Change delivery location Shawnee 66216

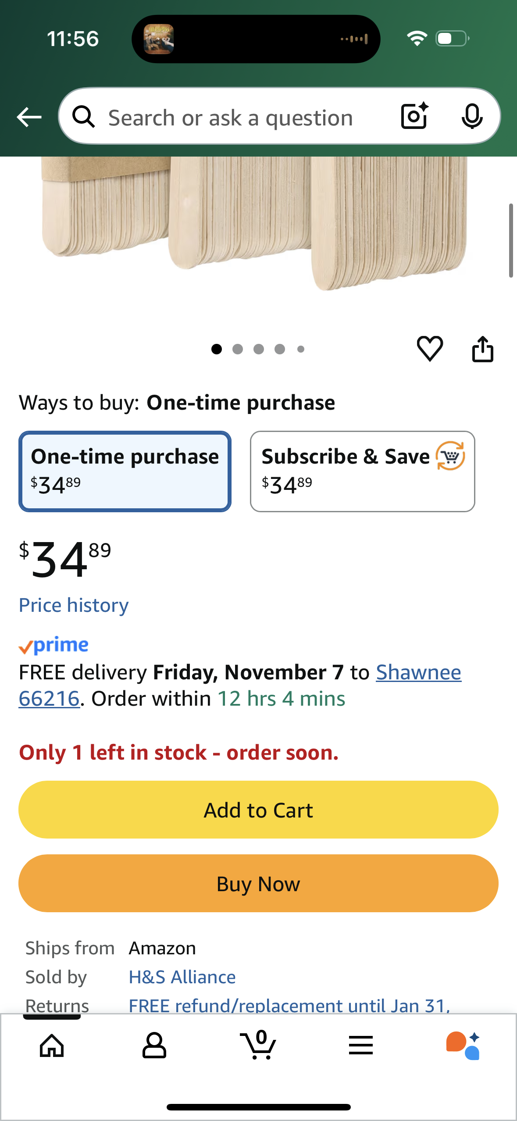418,672
